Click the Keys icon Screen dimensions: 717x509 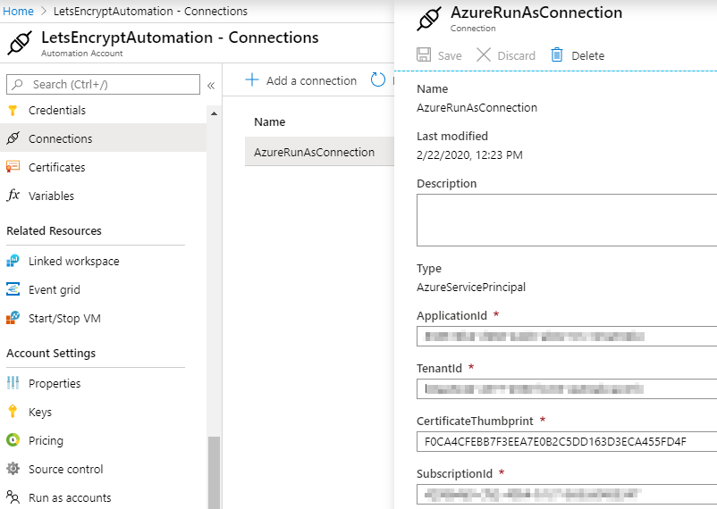click(x=13, y=412)
